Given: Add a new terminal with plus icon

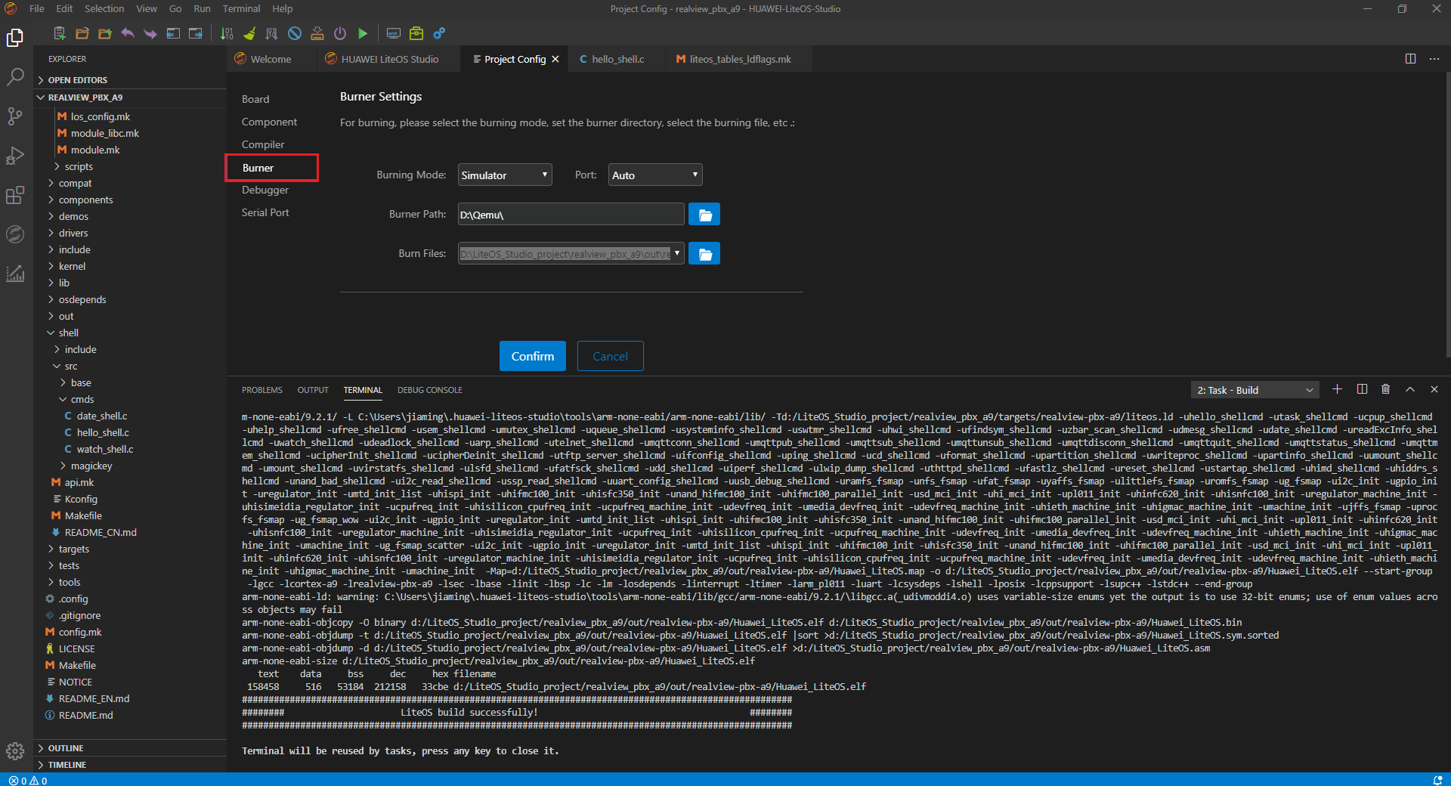Looking at the screenshot, I should tap(1337, 389).
